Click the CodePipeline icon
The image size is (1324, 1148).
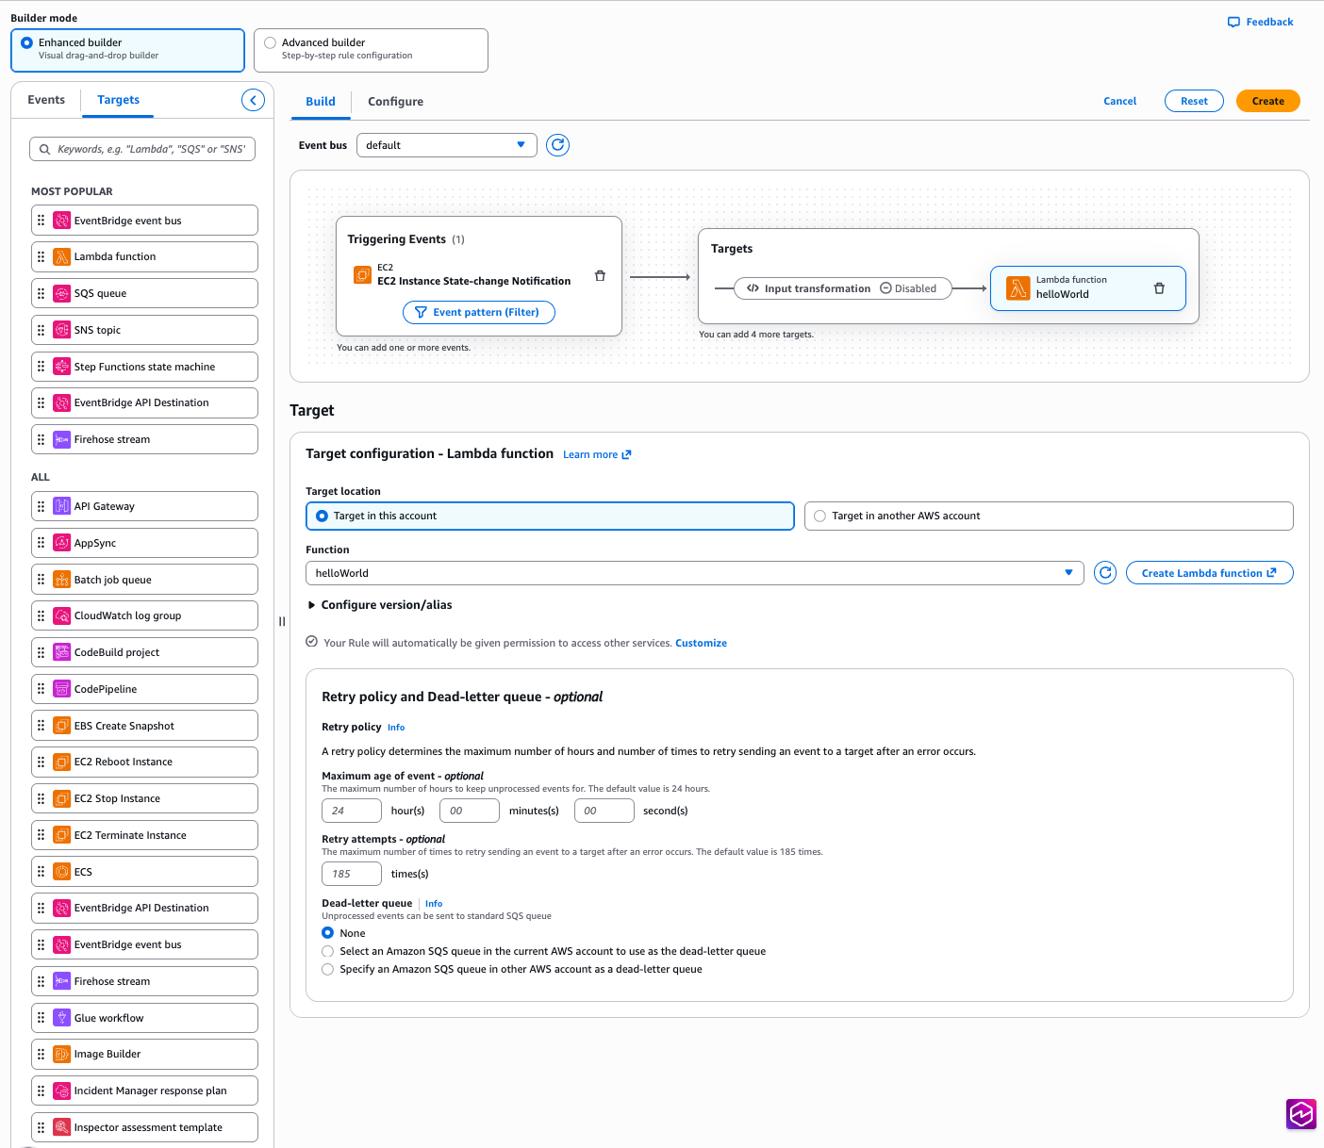(61, 689)
